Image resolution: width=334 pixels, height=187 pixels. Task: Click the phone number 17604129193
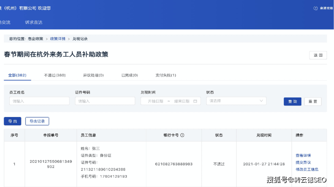pos(113,176)
